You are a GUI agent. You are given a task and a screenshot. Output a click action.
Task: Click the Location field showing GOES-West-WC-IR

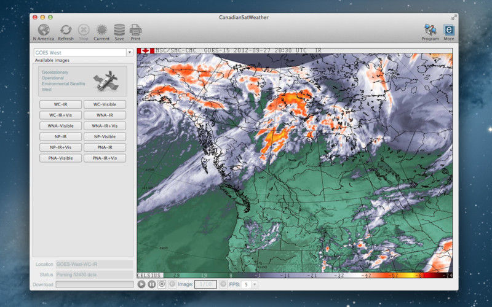pos(95,264)
